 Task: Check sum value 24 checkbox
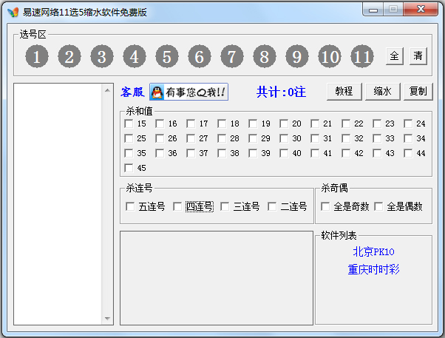pos(408,124)
